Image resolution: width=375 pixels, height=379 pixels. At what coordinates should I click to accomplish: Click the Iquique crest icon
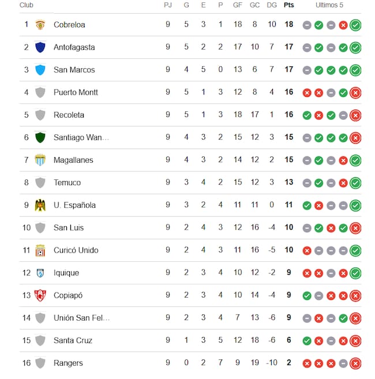(40, 273)
